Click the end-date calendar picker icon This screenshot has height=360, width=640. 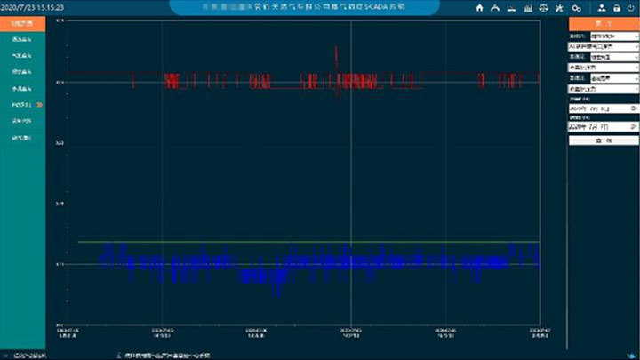[x=634, y=127]
